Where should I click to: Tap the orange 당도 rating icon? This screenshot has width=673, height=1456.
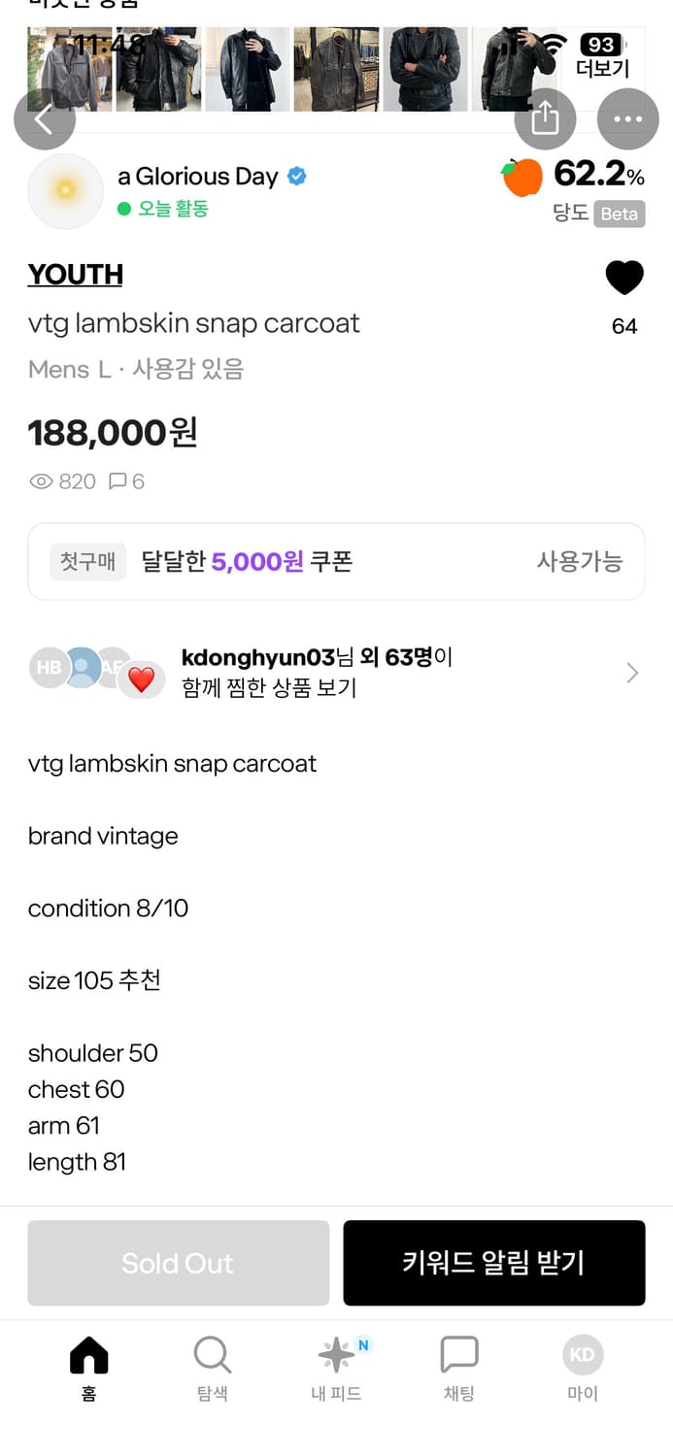522,178
